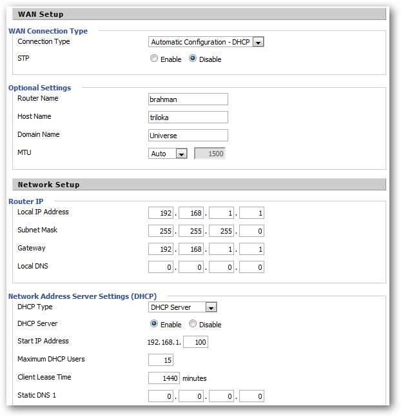Click the Host Name input field
Viewport: 401px width, 417px height.
(188, 117)
